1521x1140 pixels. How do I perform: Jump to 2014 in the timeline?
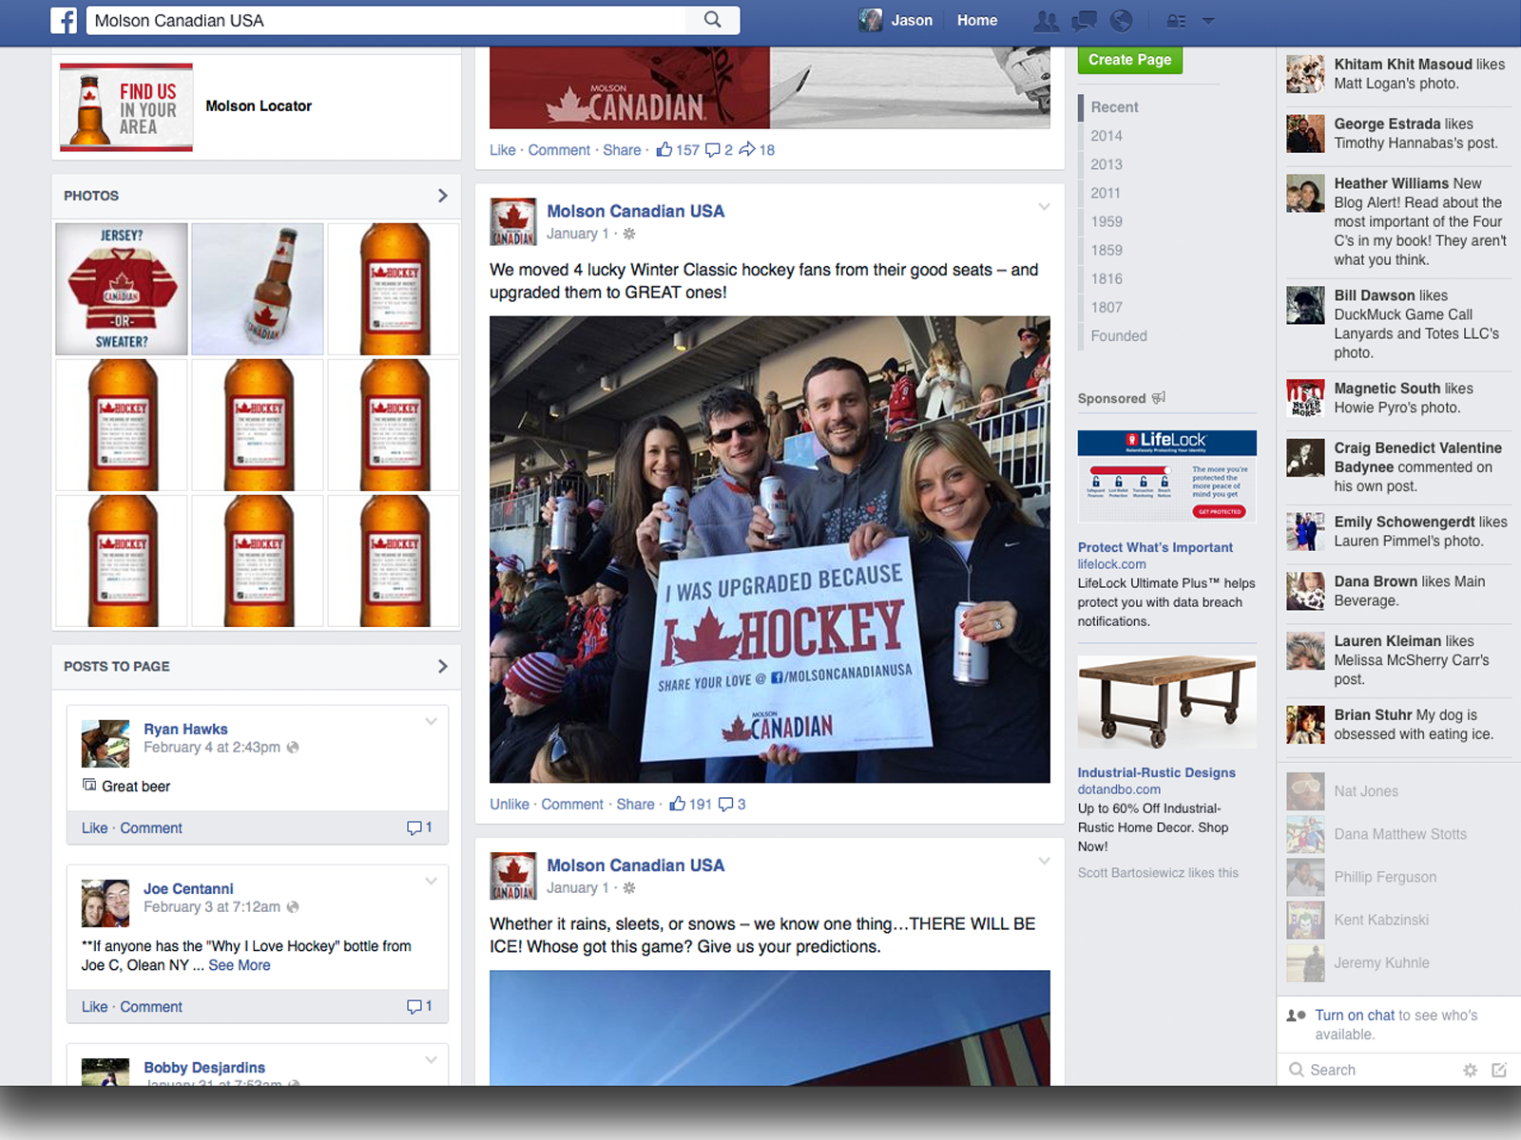click(x=1107, y=136)
